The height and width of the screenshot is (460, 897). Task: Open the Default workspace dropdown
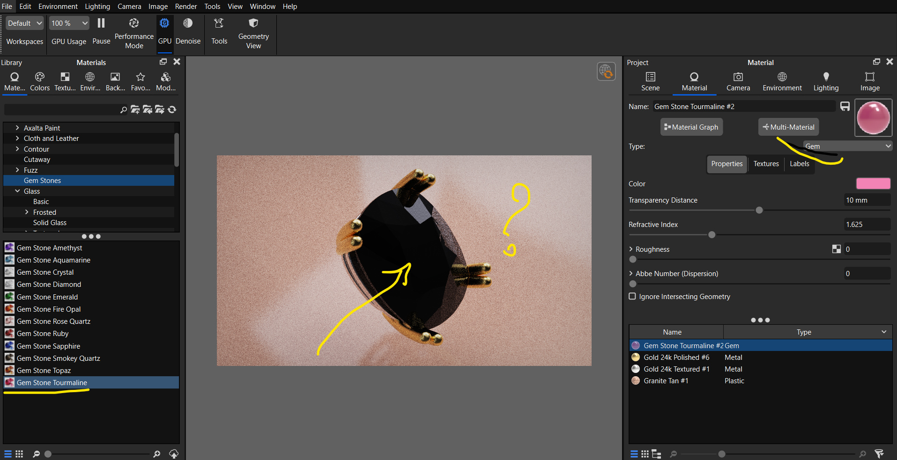click(x=25, y=23)
